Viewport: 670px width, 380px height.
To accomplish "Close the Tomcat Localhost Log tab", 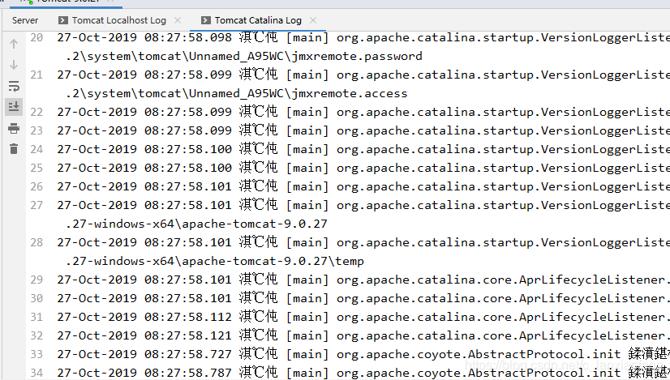I will [x=178, y=20].
